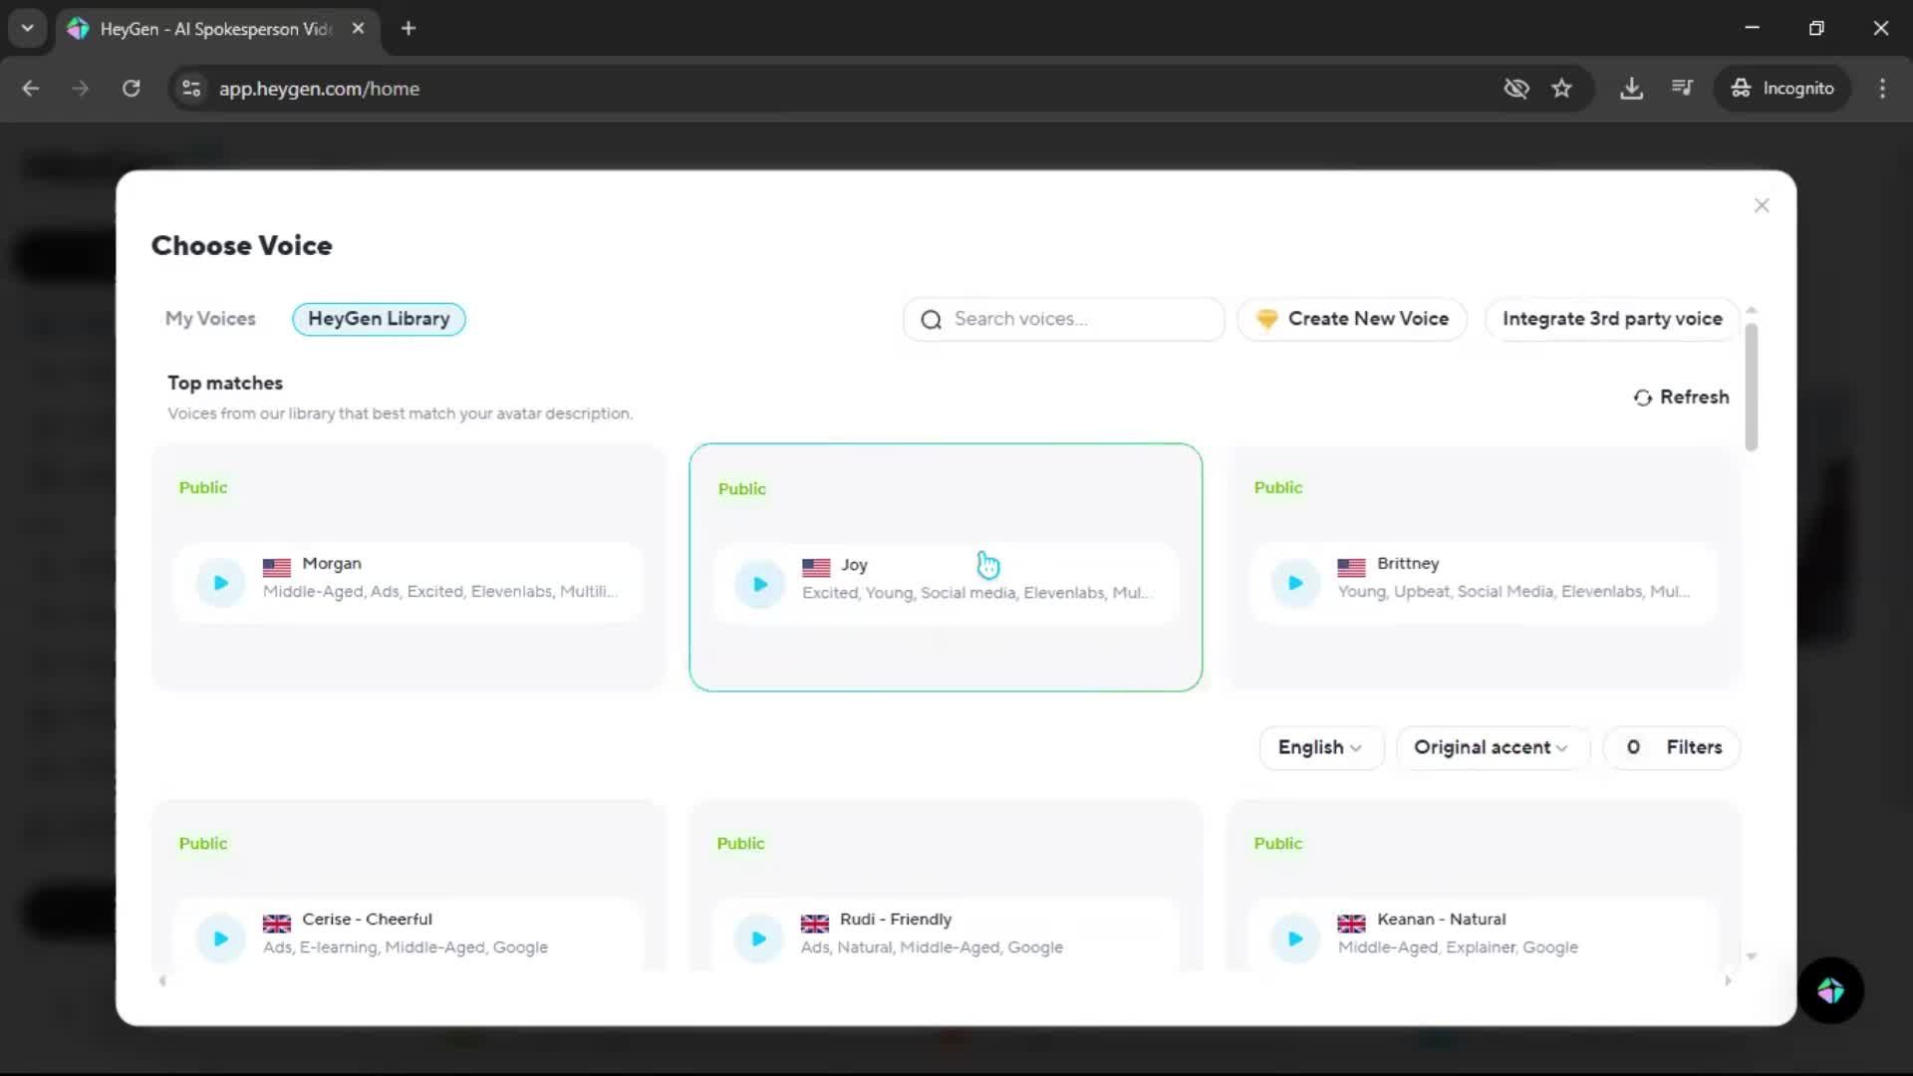Select the HeyGen Library tab

pyautogui.click(x=379, y=319)
